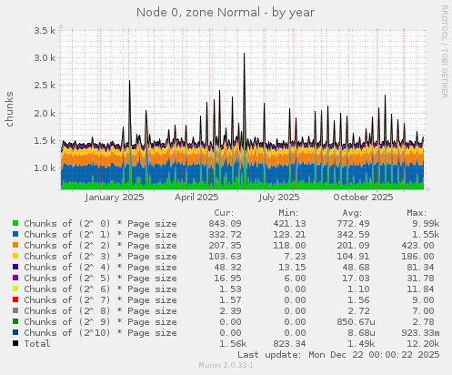Click the 'Munin 2.0.33-1' version footer

(226, 365)
